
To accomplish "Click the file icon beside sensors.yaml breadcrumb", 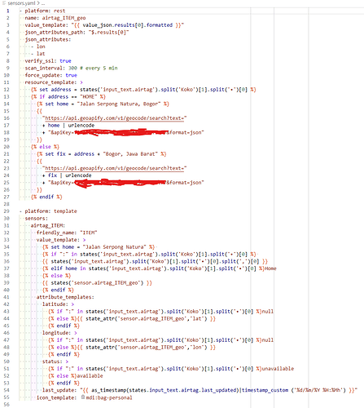I will [x=4, y=3].
